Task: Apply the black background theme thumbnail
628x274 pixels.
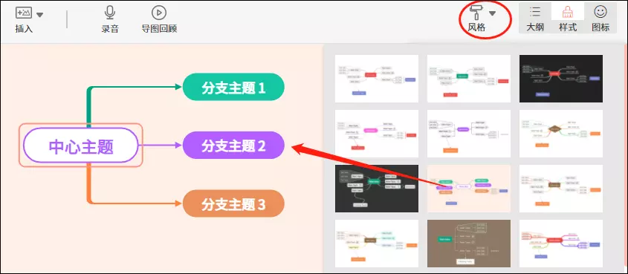Action: [x=560, y=79]
